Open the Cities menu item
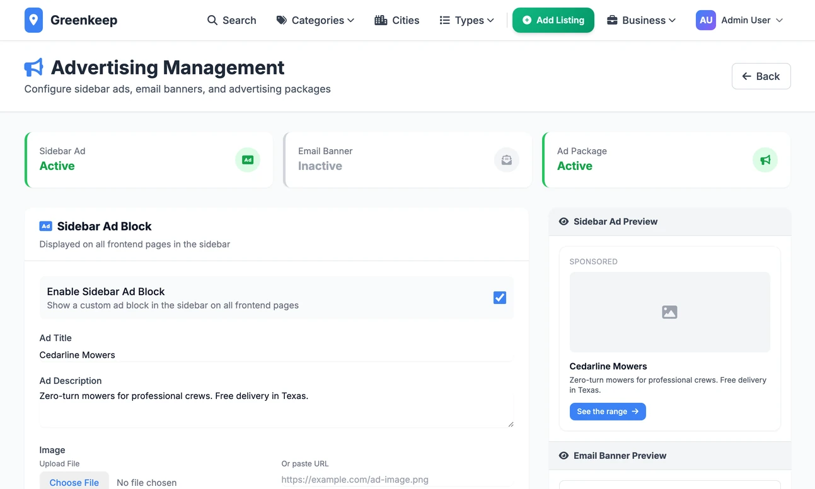 coord(397,20)
